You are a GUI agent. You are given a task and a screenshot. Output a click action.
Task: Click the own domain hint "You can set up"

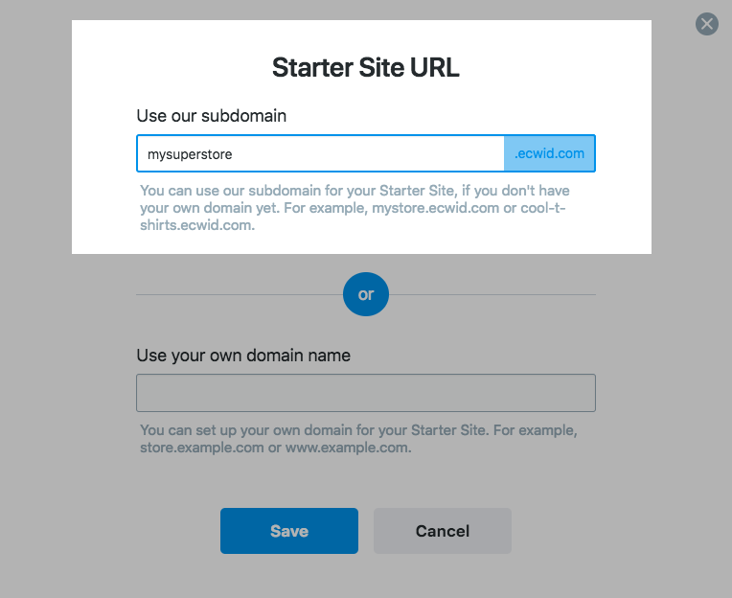[x=358, y=438]
